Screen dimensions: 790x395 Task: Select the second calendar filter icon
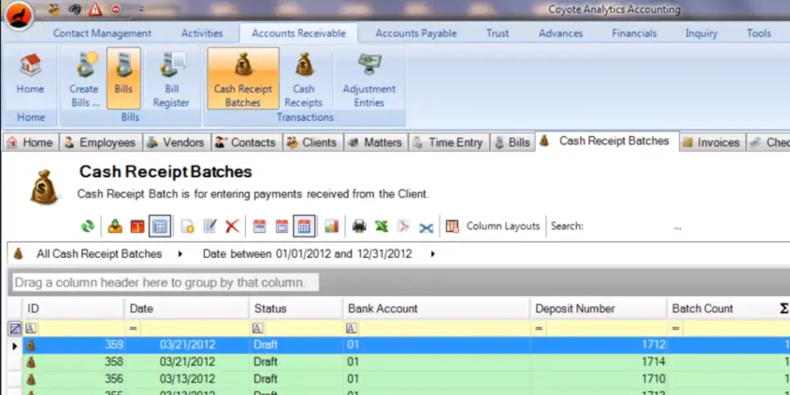282,226
